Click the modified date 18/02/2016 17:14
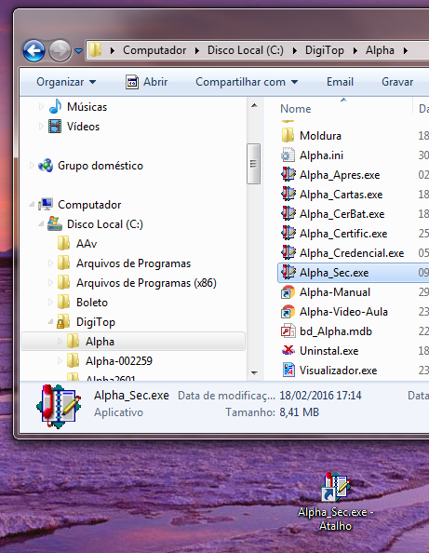 [x=320, y=396]
